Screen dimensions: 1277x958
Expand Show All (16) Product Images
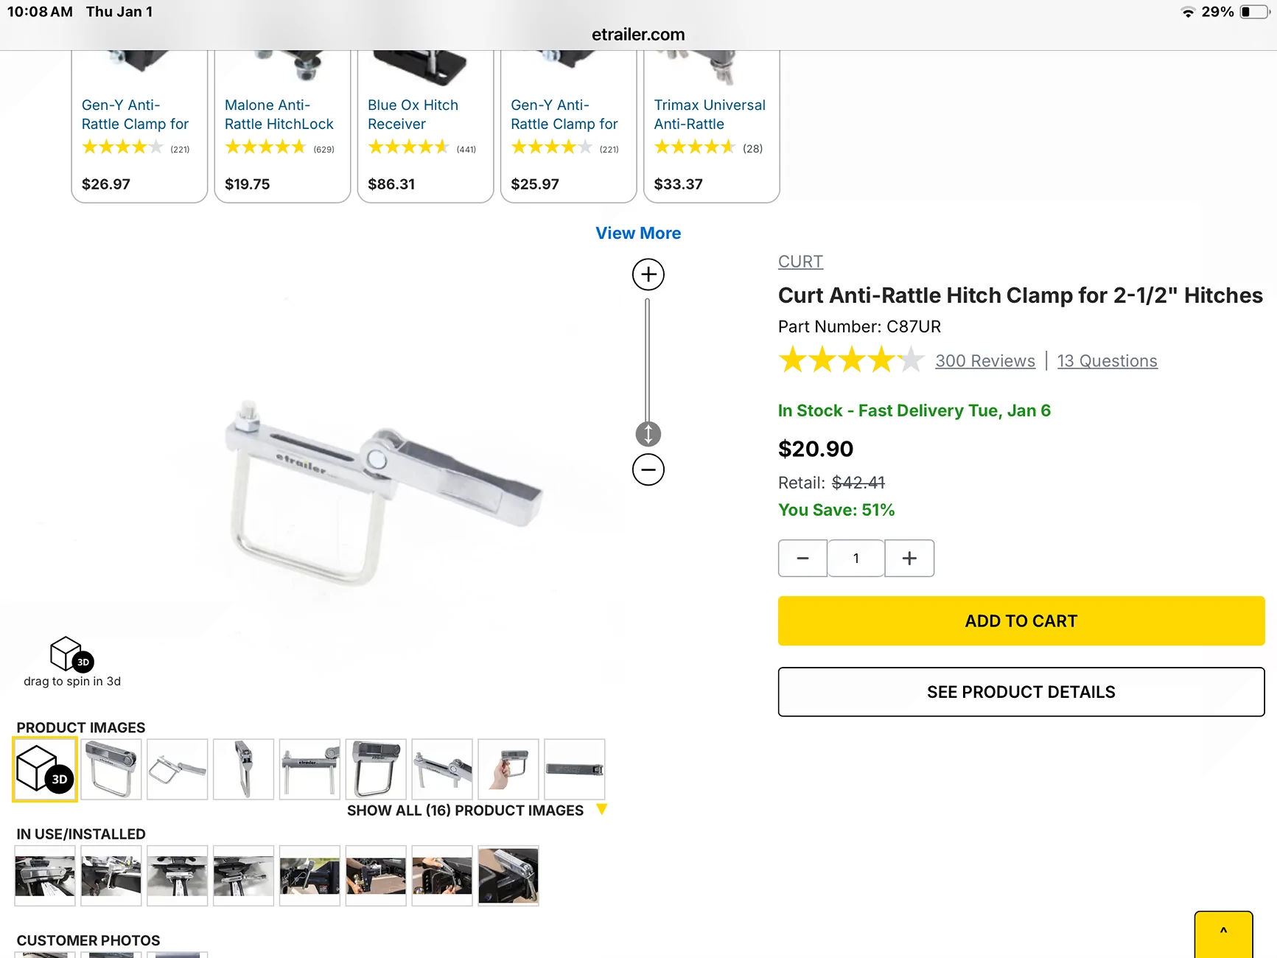coord(465,811)
